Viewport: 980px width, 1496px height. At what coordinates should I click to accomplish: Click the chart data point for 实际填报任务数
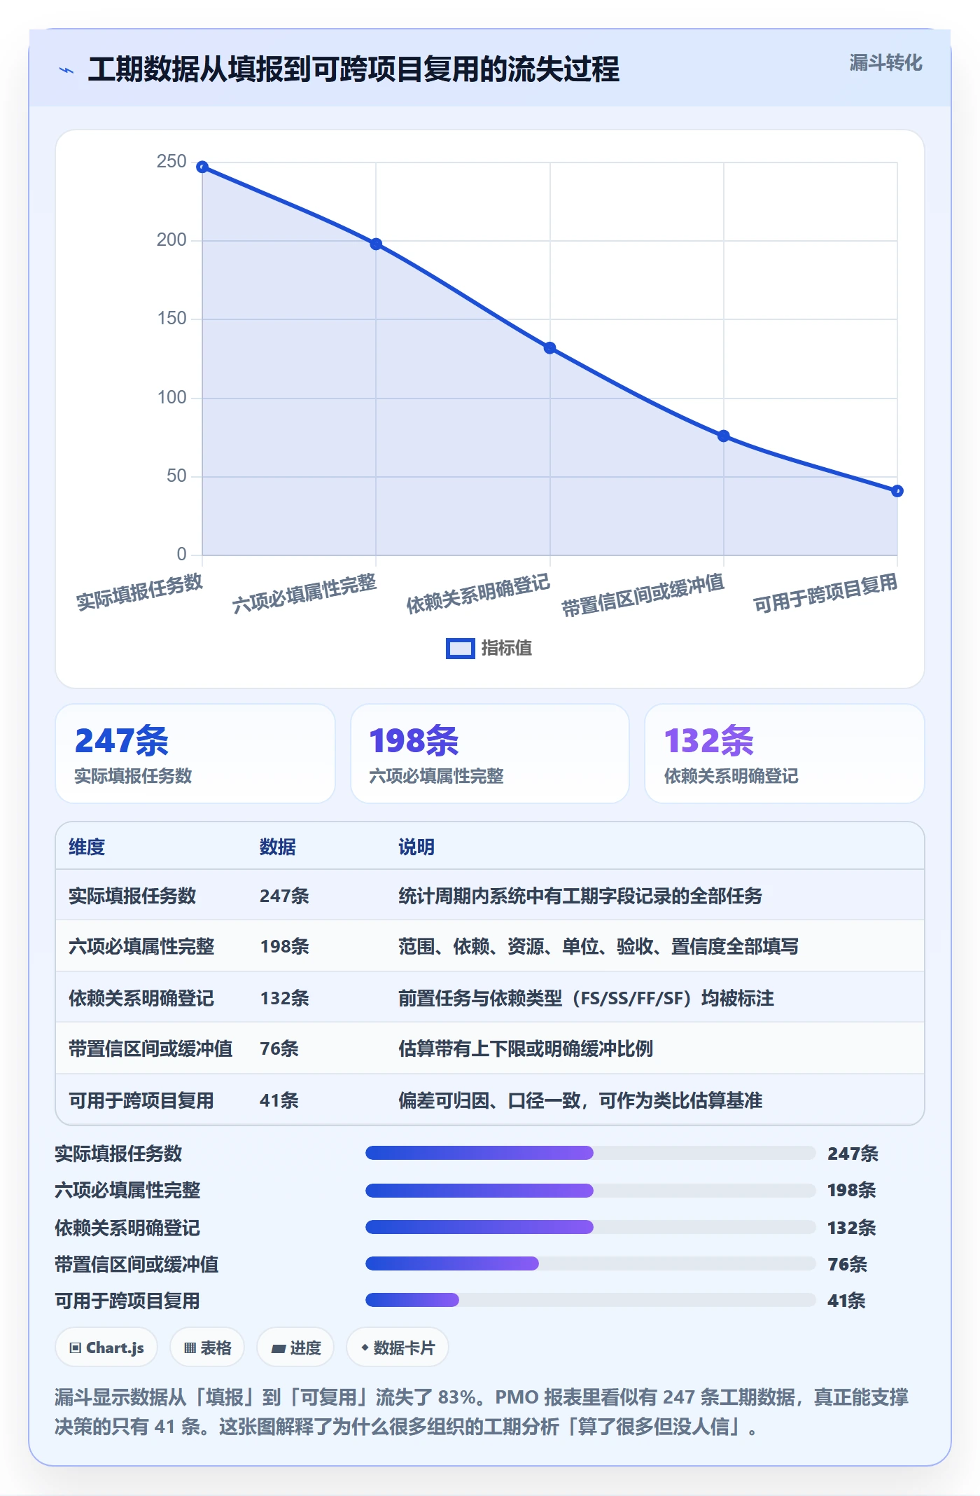point(202,167)
